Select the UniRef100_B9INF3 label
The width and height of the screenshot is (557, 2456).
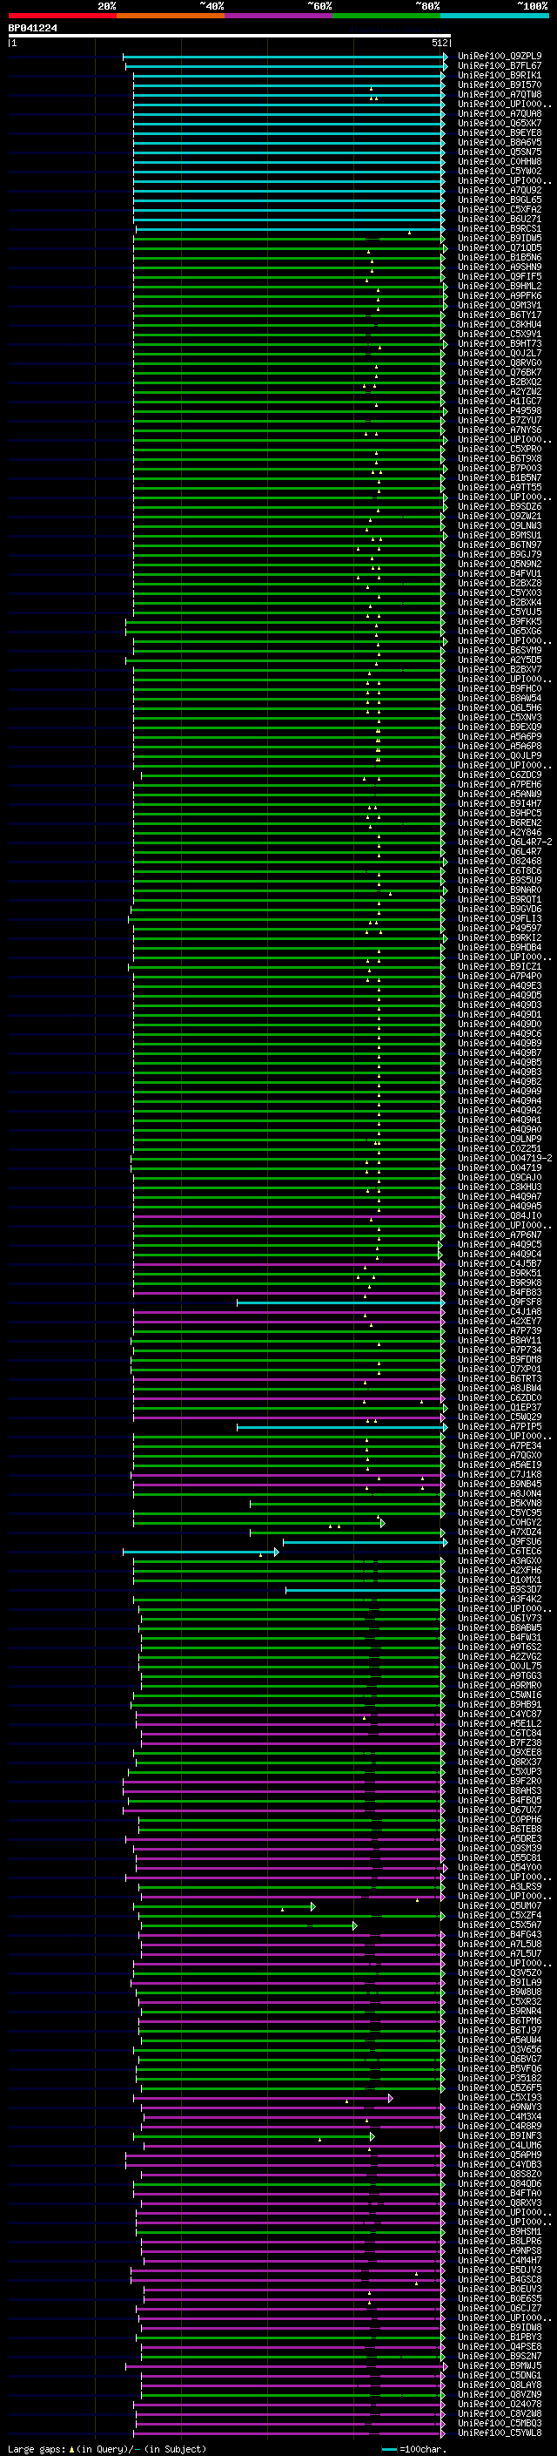[x=500, y=2135]
